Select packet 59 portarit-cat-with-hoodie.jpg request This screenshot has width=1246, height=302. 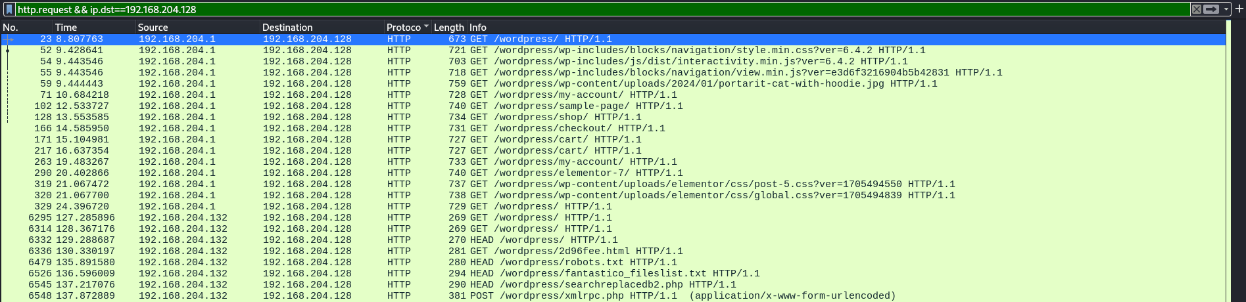pos(592,83)
